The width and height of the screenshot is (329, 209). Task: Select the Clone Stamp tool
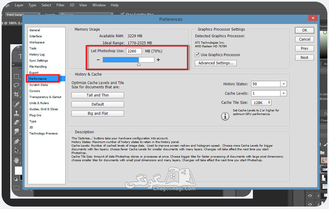click(16, 113)
